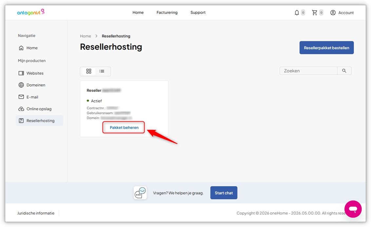Image resolution: width=371 pixels, height=227 pixels.
Task: Select Home in top navigation bar
Action: [138, 12]
